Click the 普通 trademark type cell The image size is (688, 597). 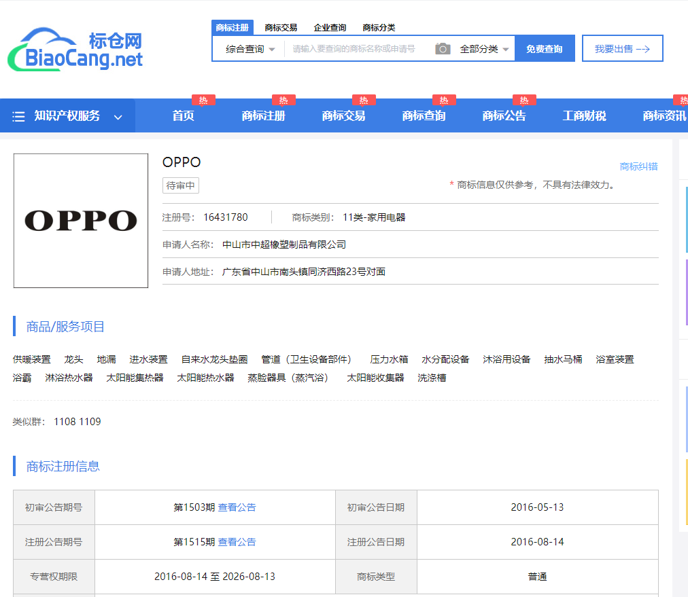pos(537,577)
